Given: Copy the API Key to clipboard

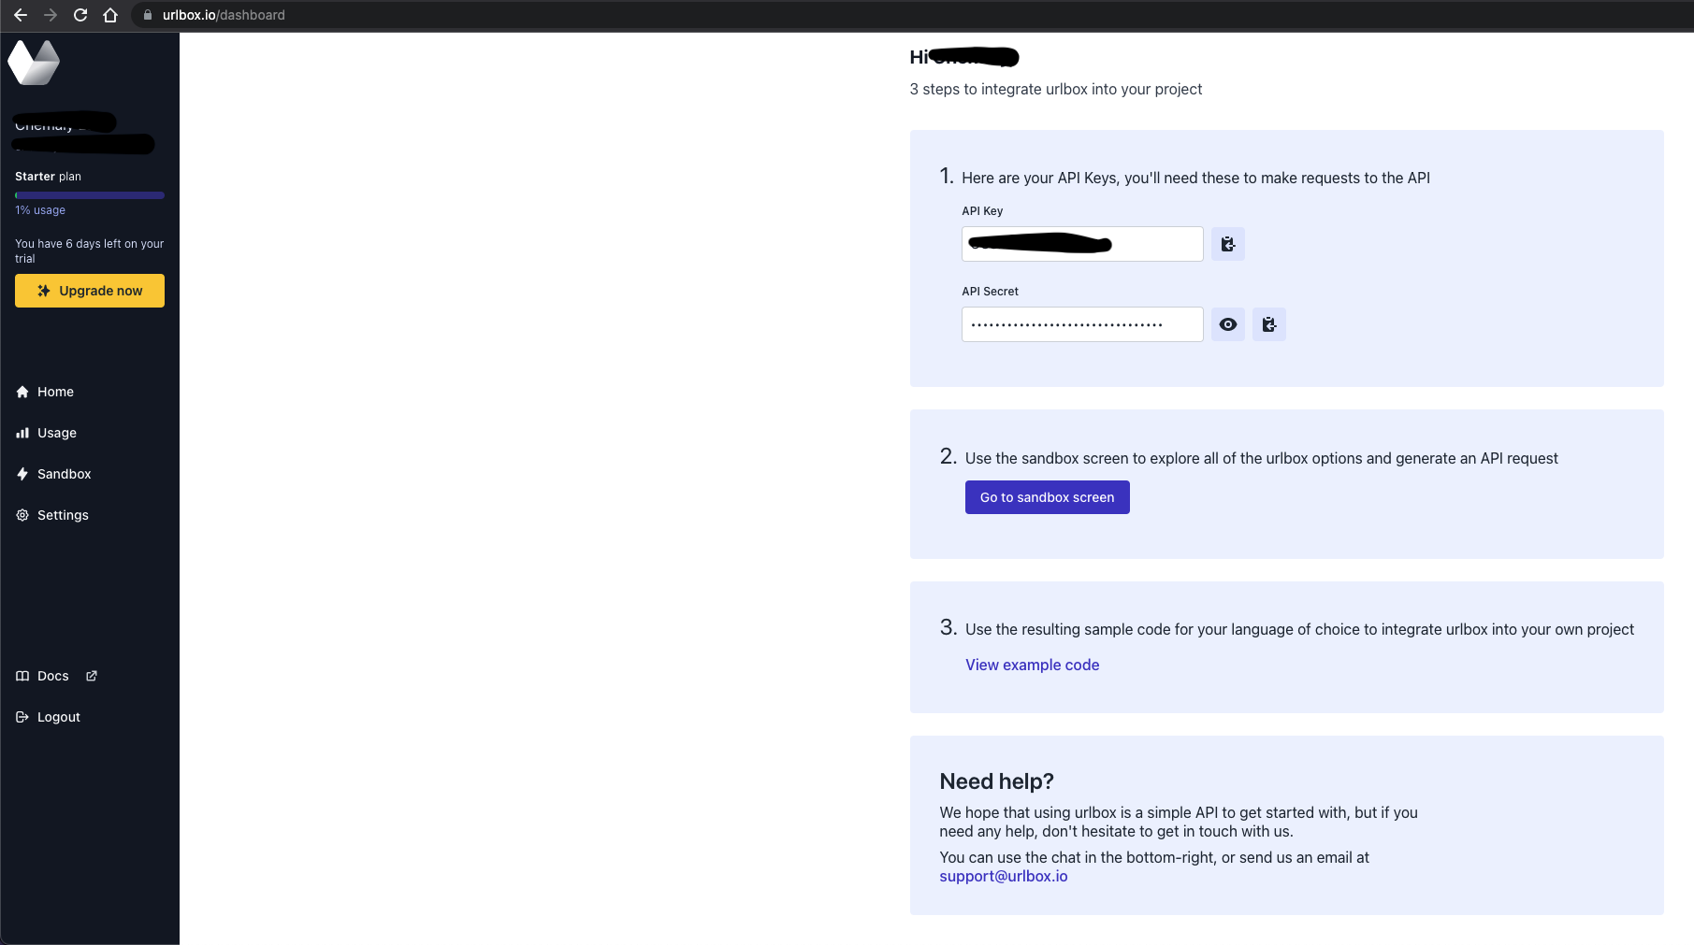Looking at the screenshot, I should (x=1227, y=244).
